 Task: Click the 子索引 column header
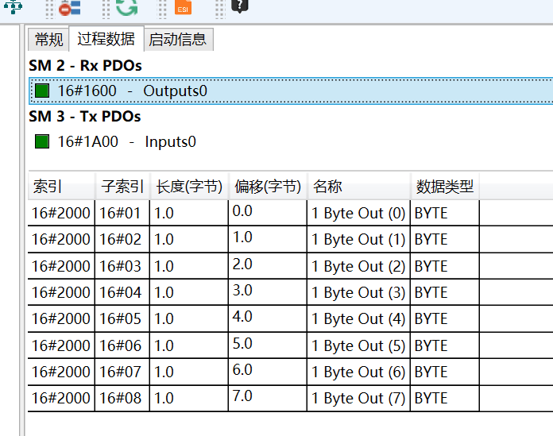[x=122, y=187]
